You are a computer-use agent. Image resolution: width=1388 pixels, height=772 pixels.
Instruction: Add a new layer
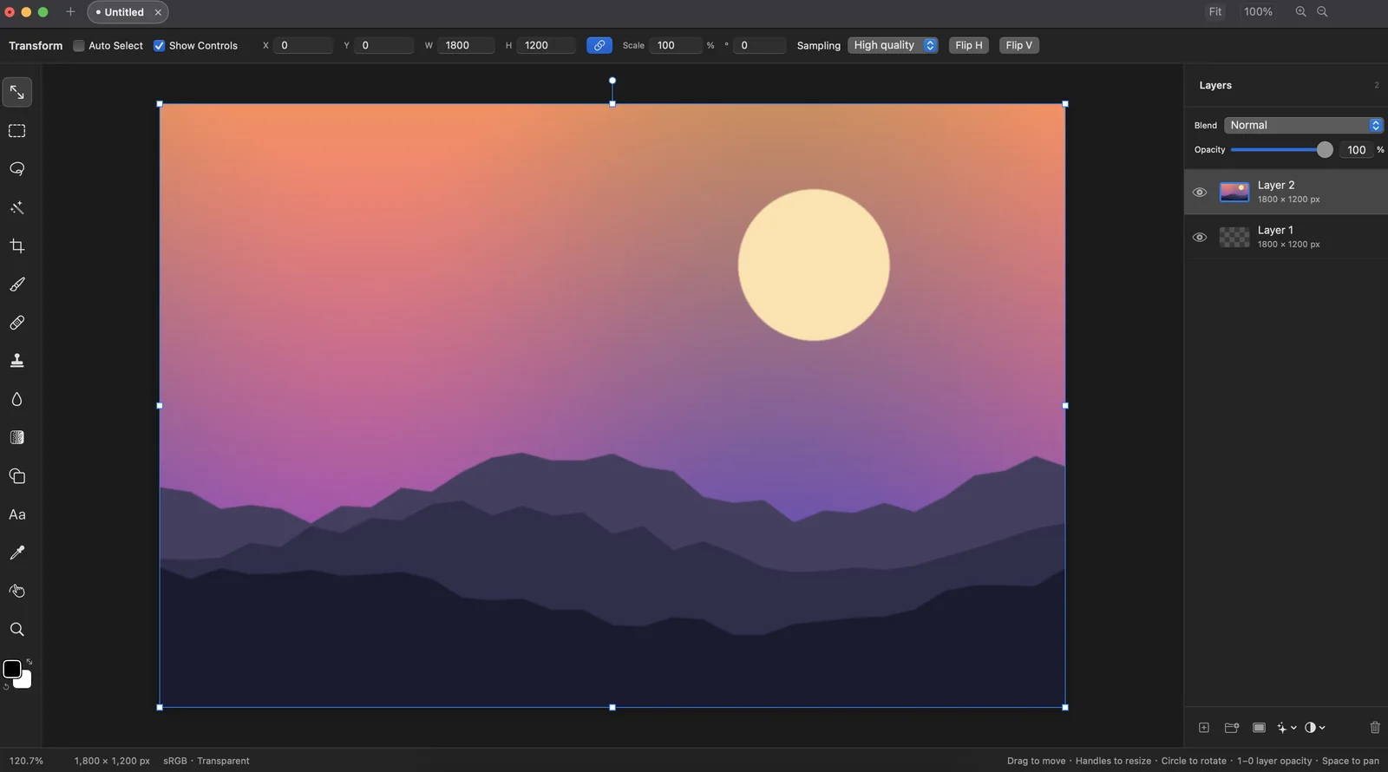click(x=1204, y=728)
